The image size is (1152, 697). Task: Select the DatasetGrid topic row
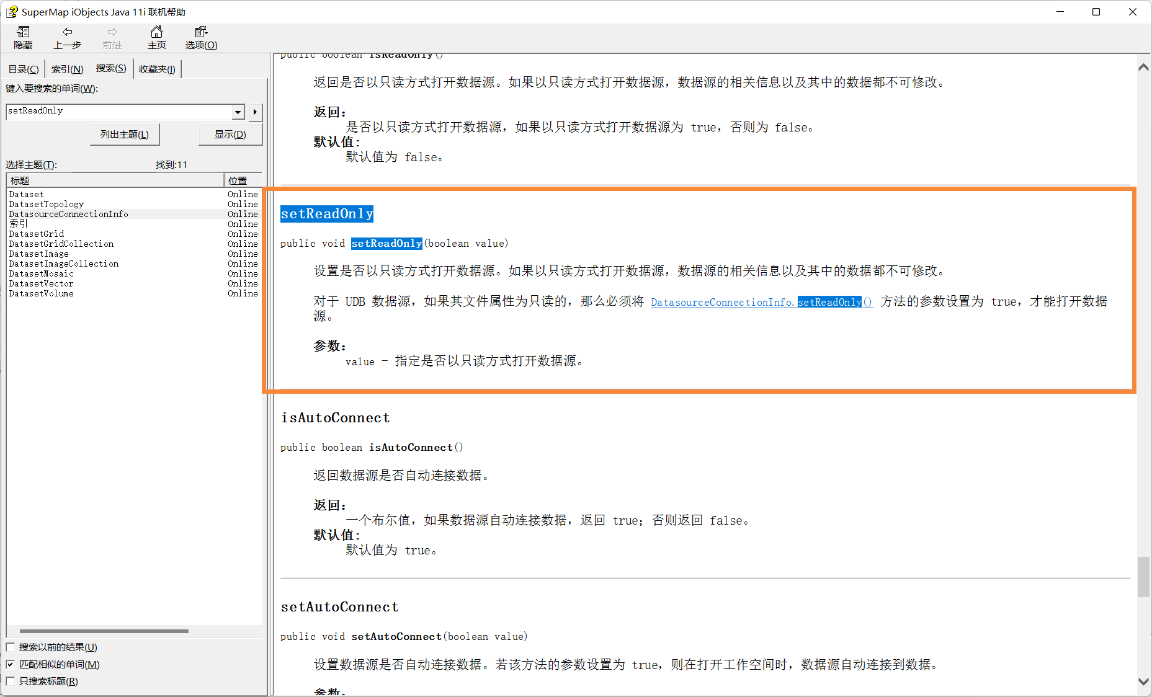pyautogui.click(x=133, y=234)
